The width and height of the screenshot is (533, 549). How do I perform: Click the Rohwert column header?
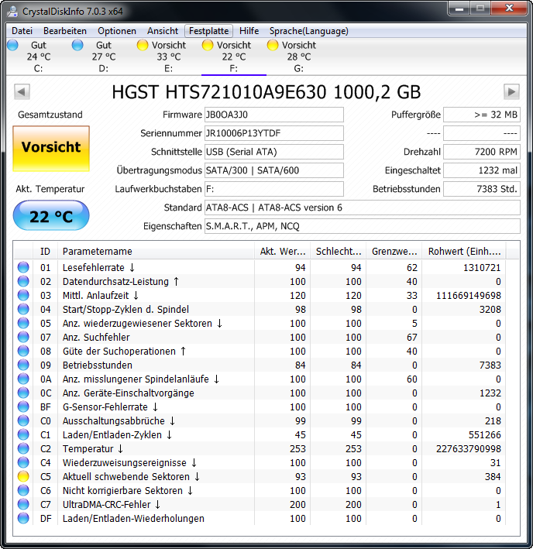coord(463,251)
